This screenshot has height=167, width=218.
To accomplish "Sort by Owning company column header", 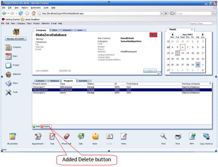I will [191, 84].
